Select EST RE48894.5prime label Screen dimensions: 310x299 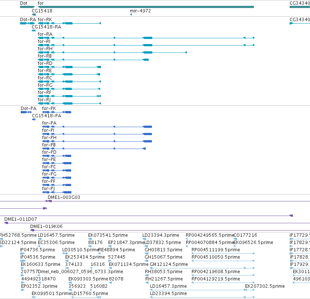click(117, 250)
